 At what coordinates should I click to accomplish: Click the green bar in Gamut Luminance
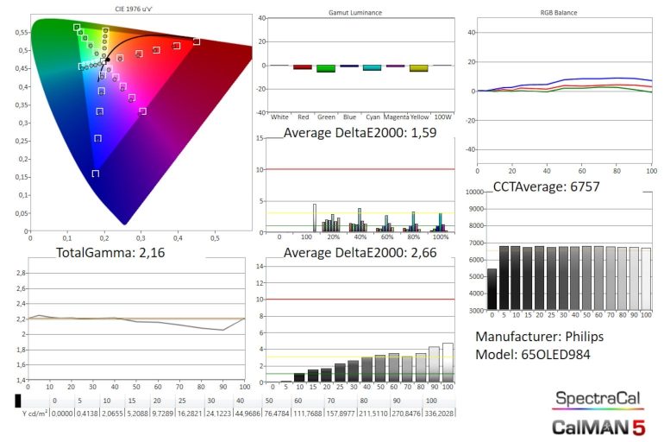point(325,68)
